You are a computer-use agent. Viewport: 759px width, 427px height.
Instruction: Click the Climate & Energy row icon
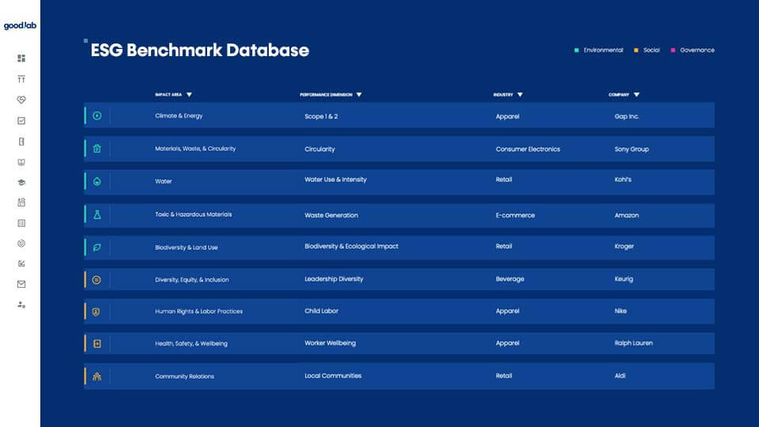pyautogui.click(x=96, y=115)
